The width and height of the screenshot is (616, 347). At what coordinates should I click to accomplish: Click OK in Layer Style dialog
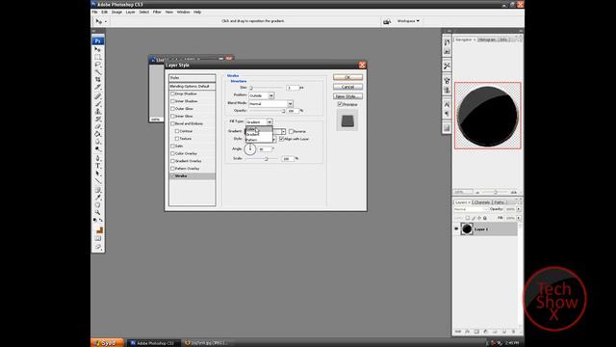347,77
